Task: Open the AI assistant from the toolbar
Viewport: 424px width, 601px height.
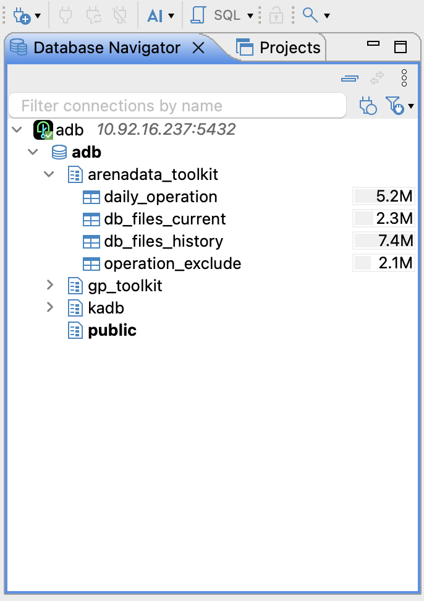Action: point(156,16)
